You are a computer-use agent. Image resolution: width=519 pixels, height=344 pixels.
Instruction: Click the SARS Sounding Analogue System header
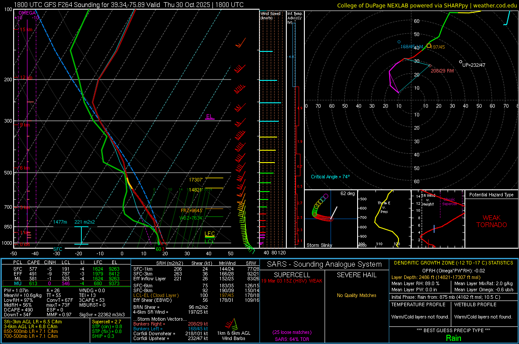(x=325, y=264)
